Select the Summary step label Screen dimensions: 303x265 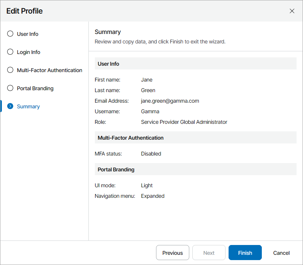(x=28, y=106)
